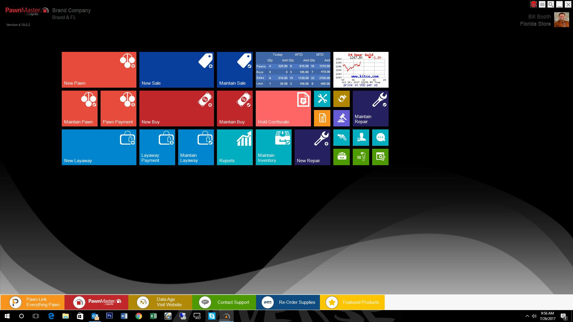Open the handshake icon tile
This screenshot has height=322, width=573.
tap(341, 99)
